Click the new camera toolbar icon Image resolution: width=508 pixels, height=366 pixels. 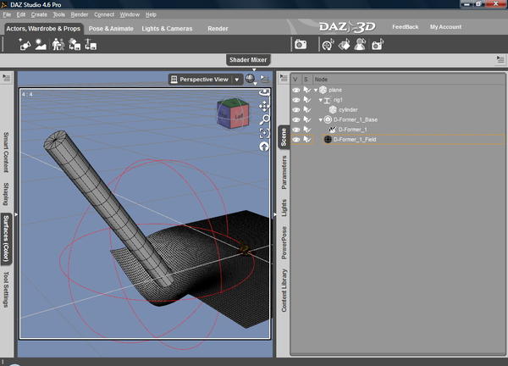click(x=378, y=45)
